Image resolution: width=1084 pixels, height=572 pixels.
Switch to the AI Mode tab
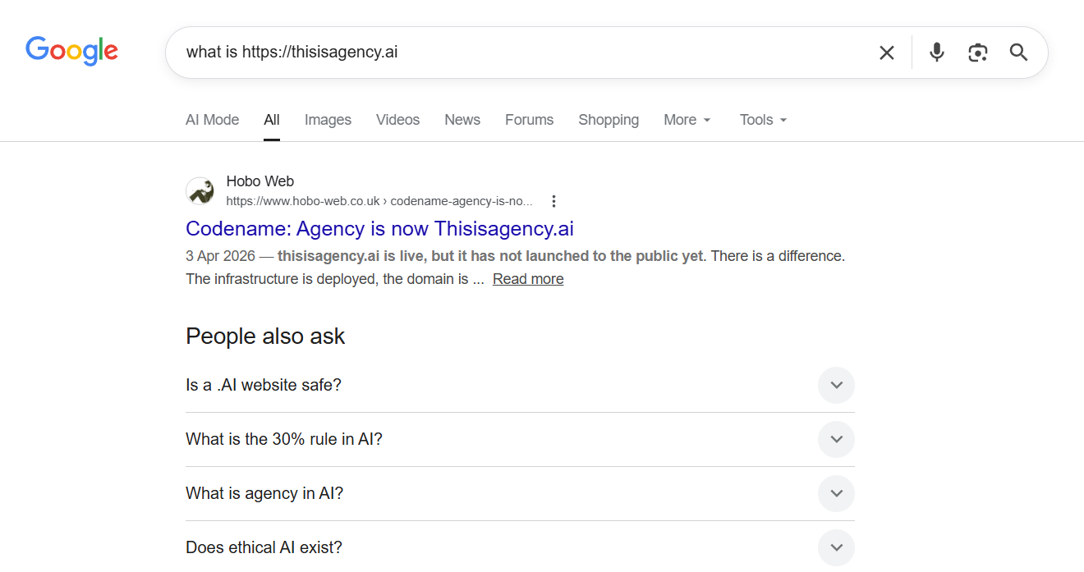pos(212,120)
